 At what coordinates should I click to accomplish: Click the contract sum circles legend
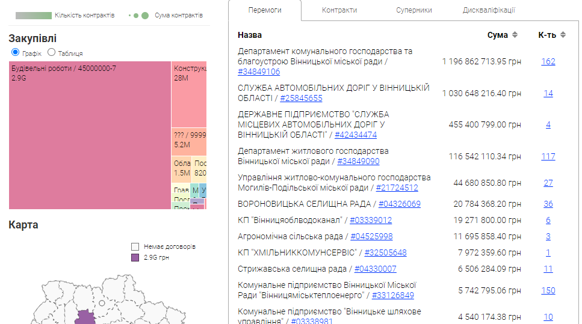pos(139,15)
